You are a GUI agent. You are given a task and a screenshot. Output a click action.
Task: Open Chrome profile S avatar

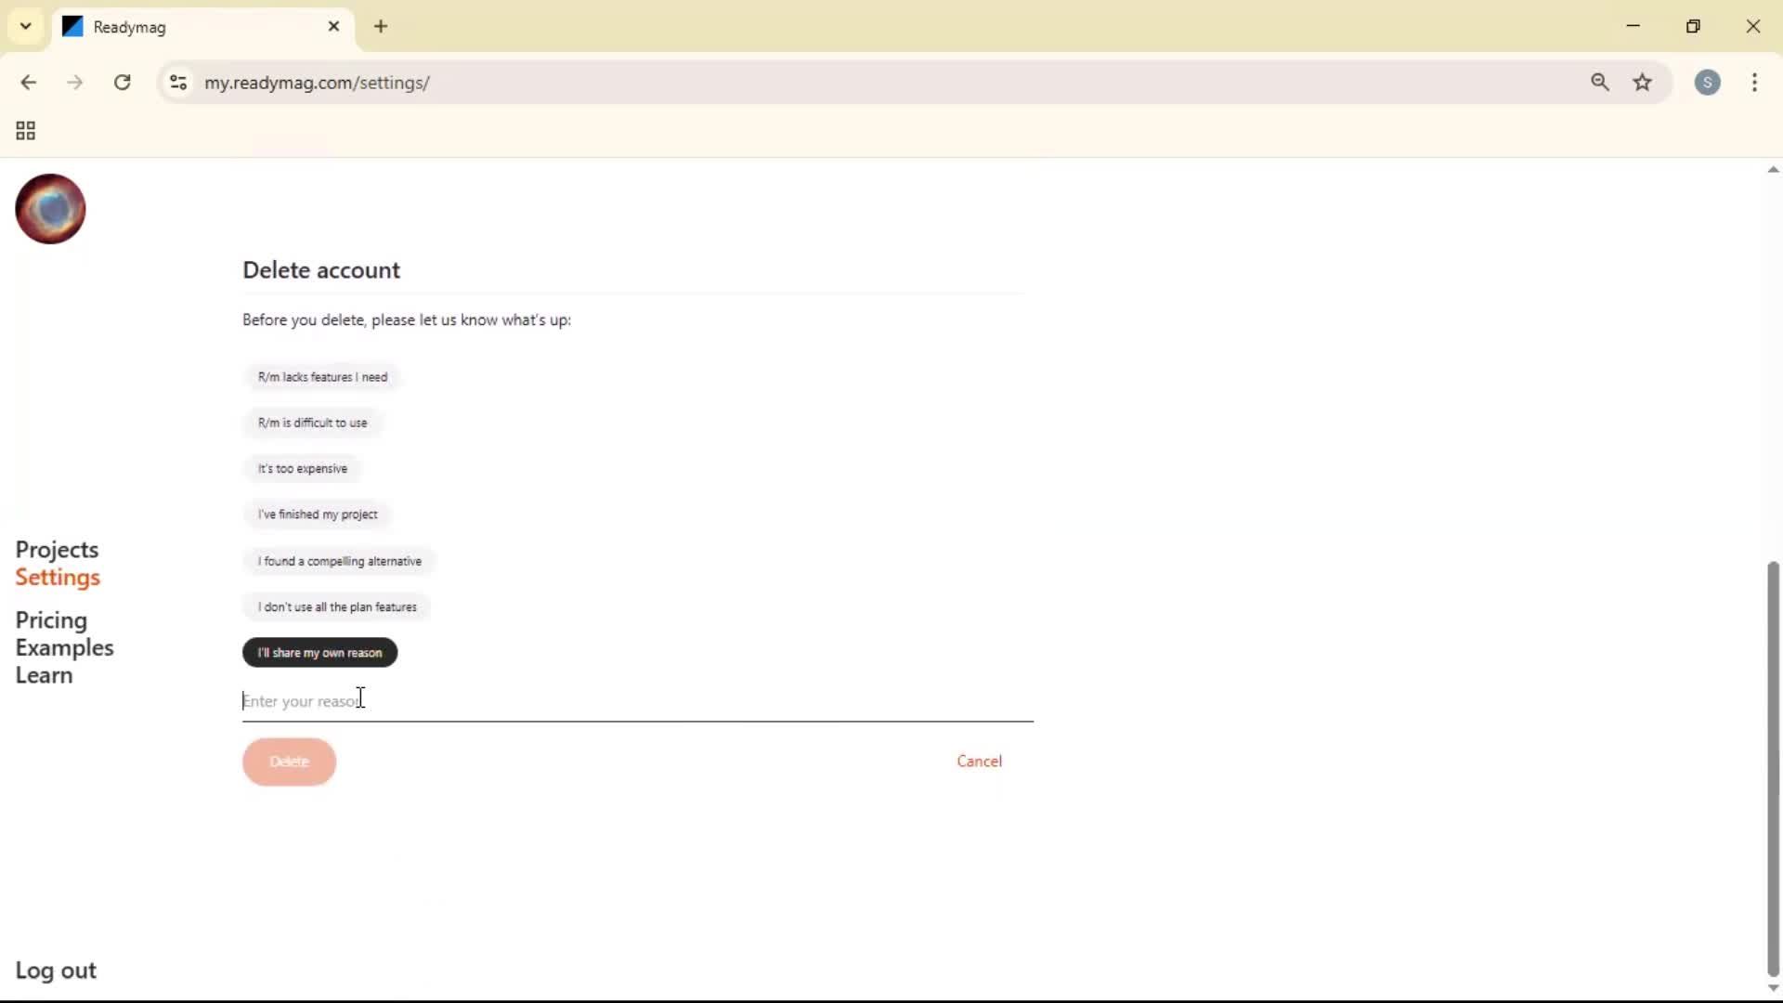tap(1707, 83)
